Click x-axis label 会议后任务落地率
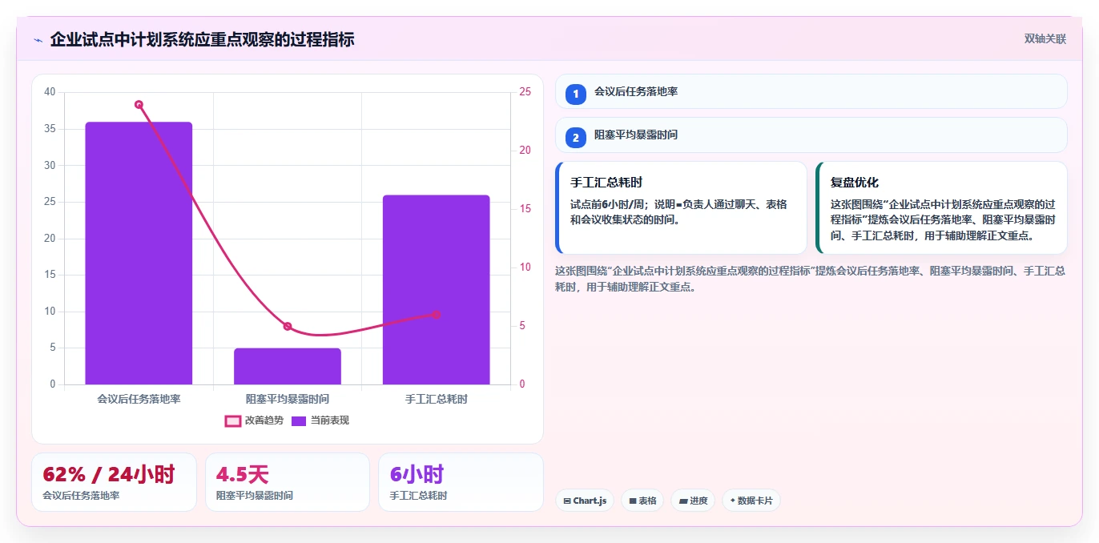 click(x=139, y=398)
